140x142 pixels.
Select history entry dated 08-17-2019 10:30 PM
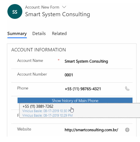pos(47,111)
